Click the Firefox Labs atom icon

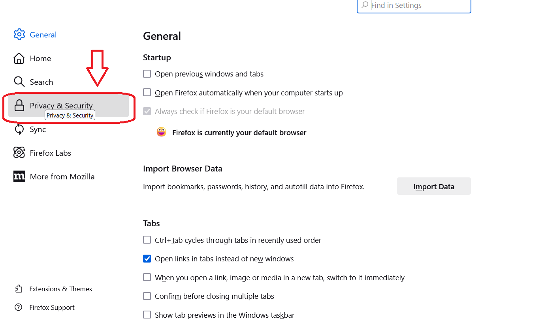coord(19,153)
